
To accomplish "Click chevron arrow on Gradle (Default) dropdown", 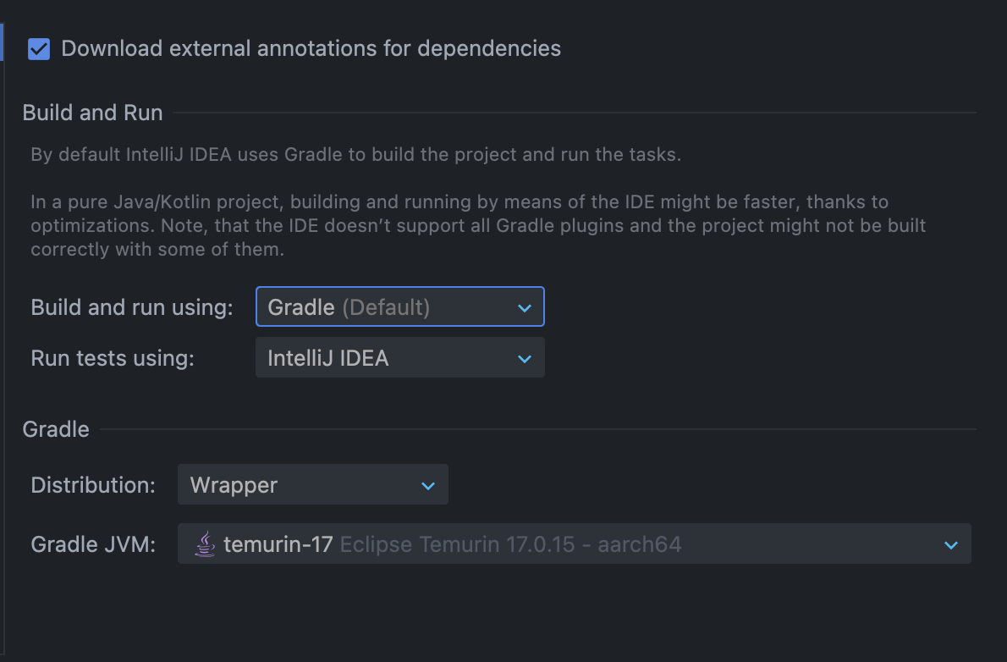I will [x=525, y=308].
